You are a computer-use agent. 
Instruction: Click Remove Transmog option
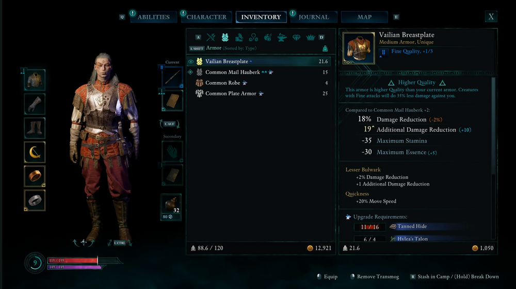[x=375, y=277]
